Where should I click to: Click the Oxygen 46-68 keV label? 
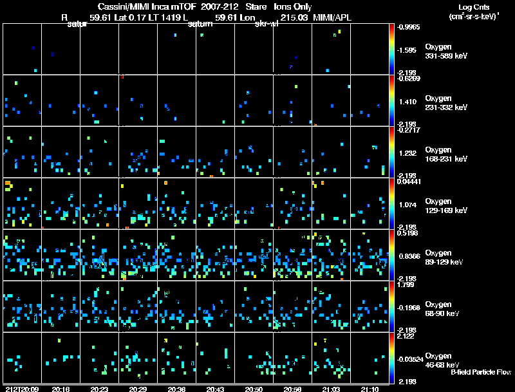coord(442,360)
